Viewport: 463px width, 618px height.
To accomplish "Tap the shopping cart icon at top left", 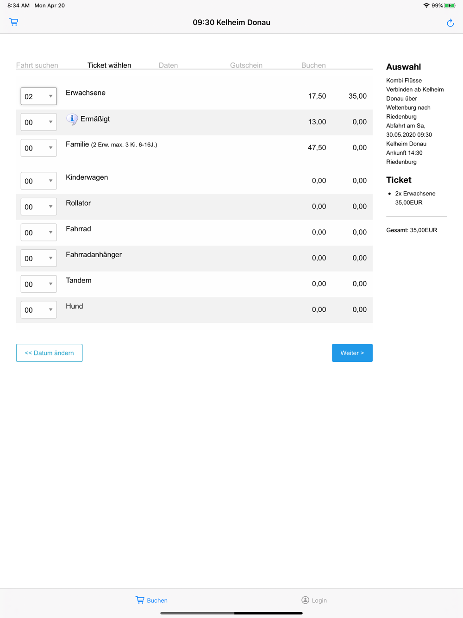I will [14, 22].
